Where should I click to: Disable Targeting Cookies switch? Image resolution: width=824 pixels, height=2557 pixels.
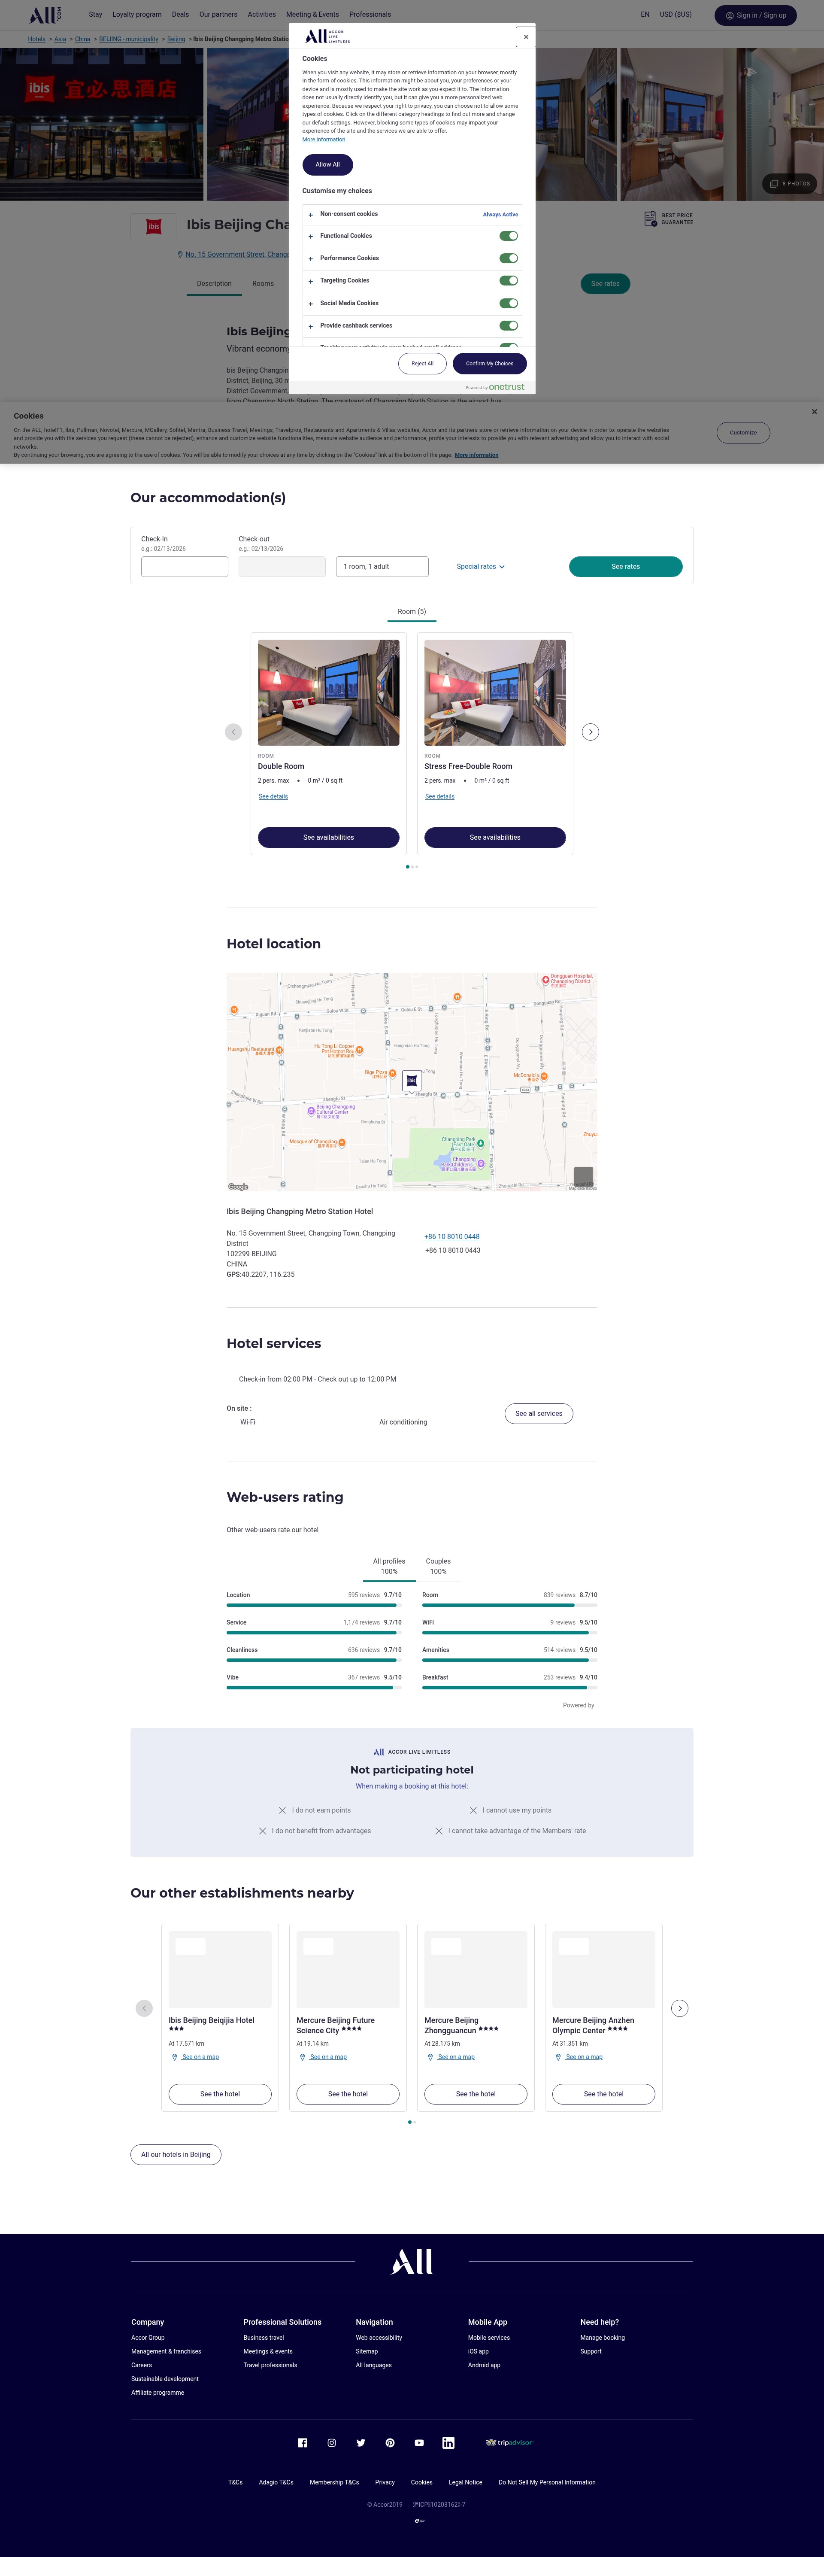(x=508, y=281)
